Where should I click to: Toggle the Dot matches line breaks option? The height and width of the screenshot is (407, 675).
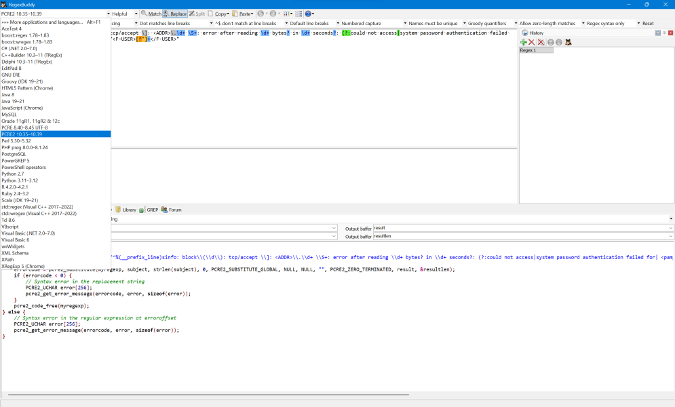tap(165, 23)
